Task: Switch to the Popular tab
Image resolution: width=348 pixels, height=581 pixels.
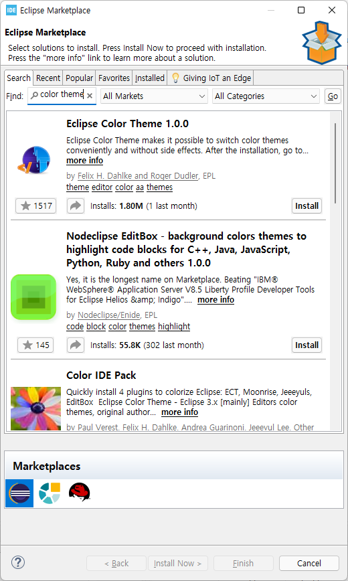Action: (x=79, y=78)
